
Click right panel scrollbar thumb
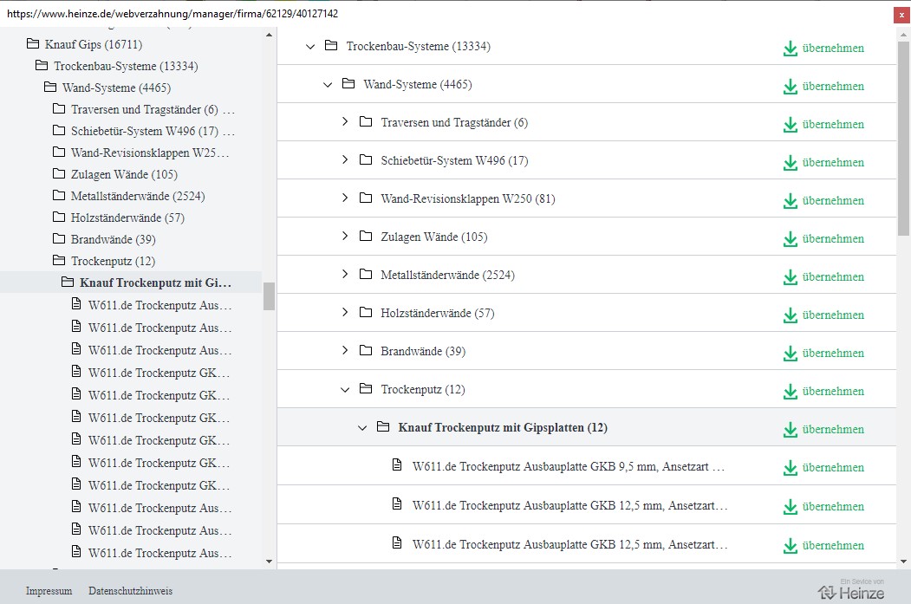coord(903,139)
